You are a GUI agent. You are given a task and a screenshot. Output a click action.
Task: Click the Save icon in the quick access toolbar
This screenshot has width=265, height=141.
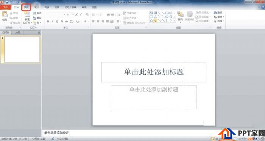[7, 2]
